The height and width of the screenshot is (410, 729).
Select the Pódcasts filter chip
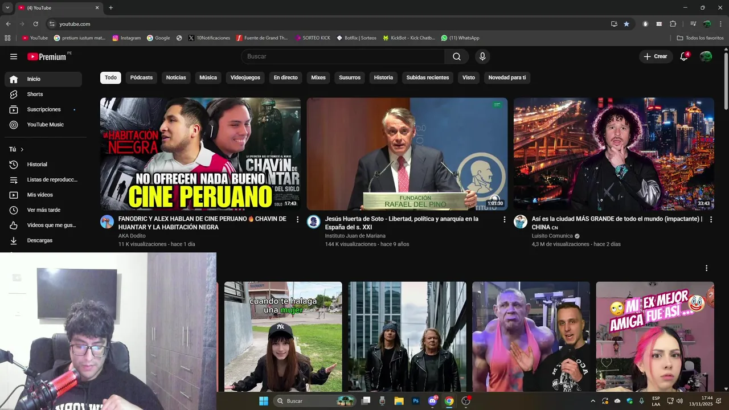pyautogui.click(x=141, y=77)
